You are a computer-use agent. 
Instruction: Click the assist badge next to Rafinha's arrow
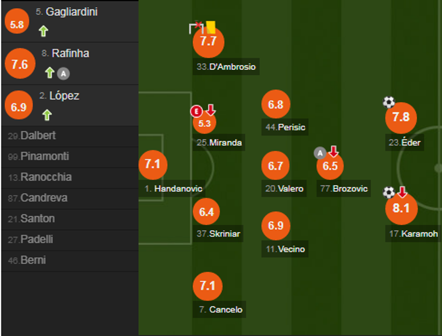(64, 73)
